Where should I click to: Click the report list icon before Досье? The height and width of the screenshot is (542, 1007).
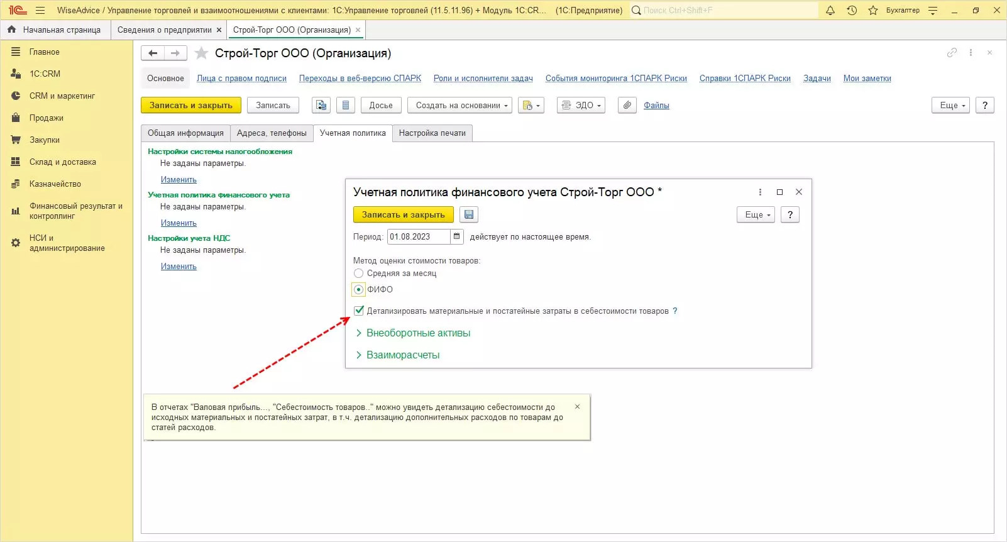pyautogui.click(x=346, y=105)
